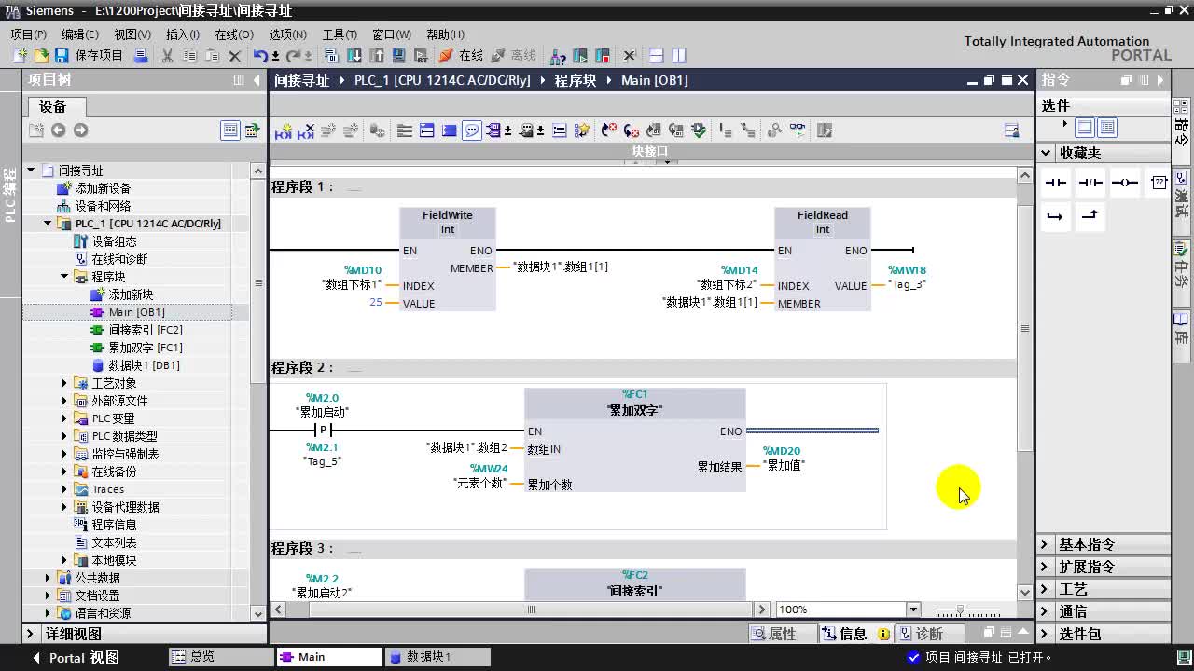Click the new project icon
This screenshot has height=671, width=1194.
pyautogui.click(x=19, y=56)
